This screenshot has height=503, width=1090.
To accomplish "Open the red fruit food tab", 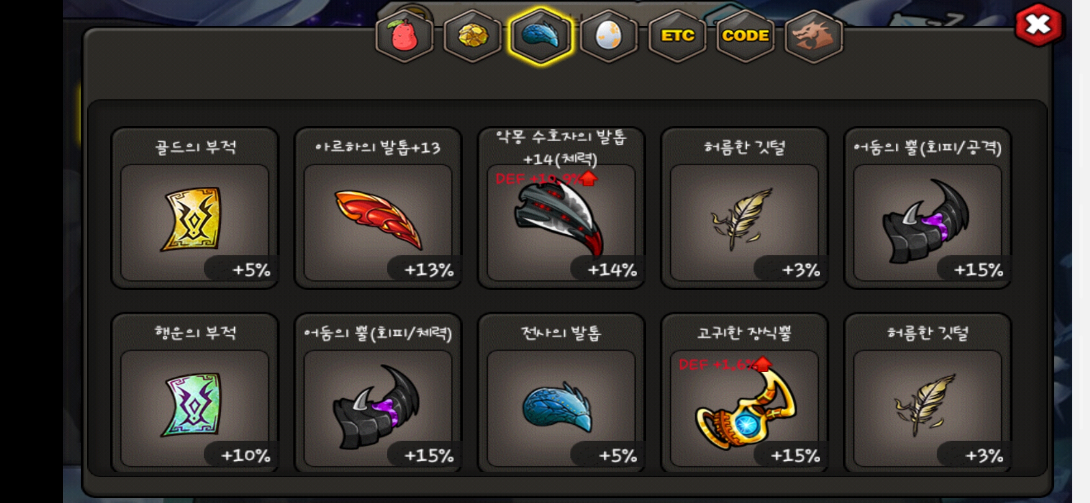I will coord(404,36).
